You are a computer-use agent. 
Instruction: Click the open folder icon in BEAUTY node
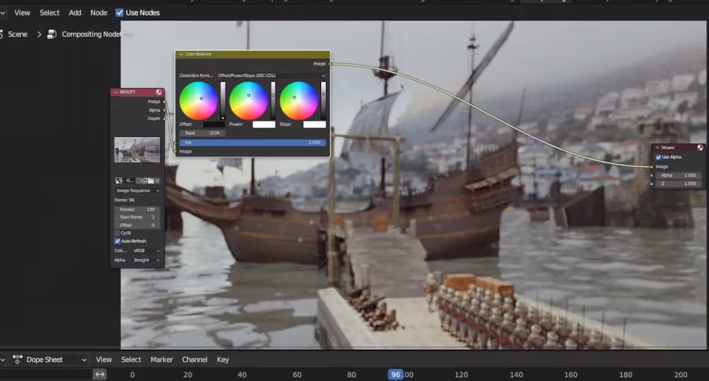(151, 181)
